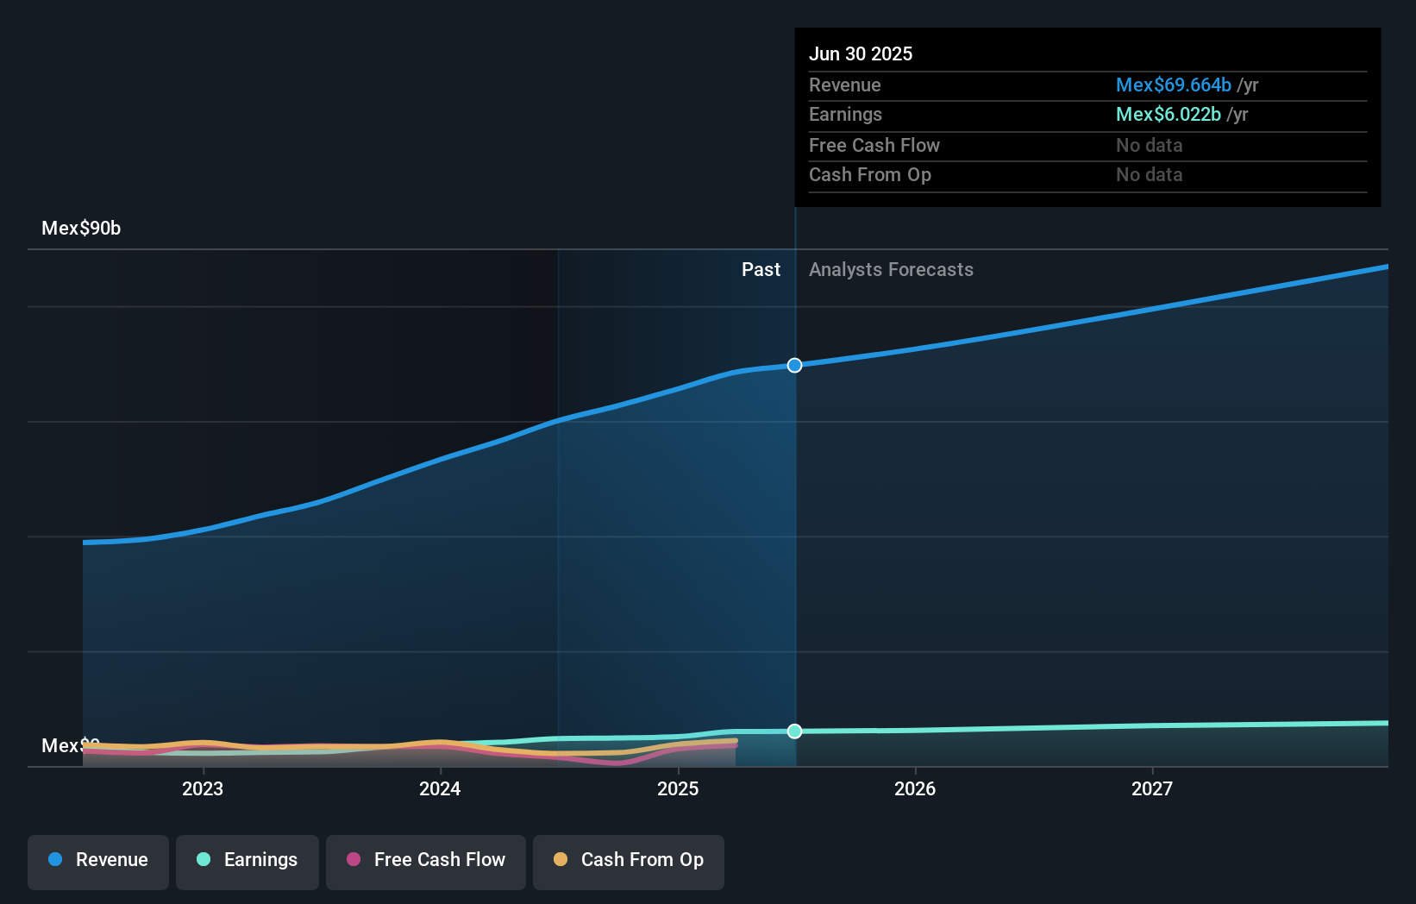Click the 2026 x-axis label
The height and width of the screenshot is (904, 1416).
click(x=915, y=789)
